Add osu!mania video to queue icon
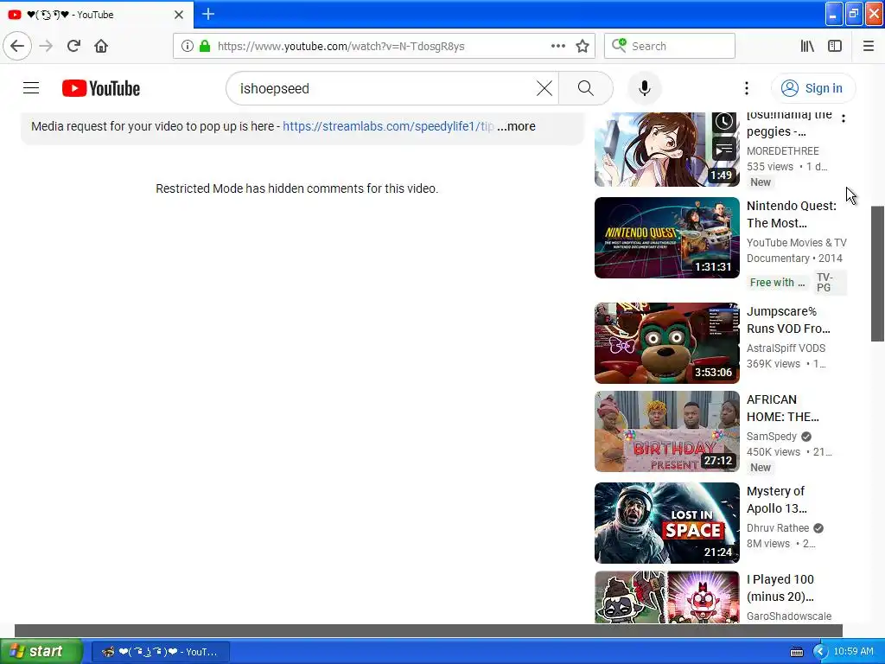885x664 pixels. (724, 150)
